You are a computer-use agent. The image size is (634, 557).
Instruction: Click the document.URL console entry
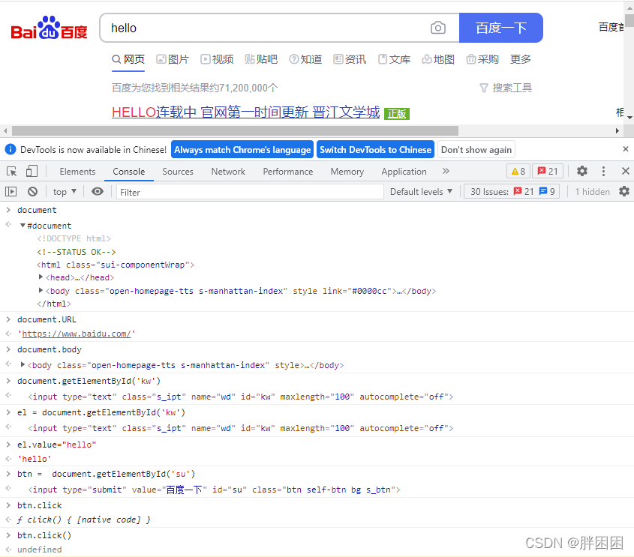click(x=47, y=319)
